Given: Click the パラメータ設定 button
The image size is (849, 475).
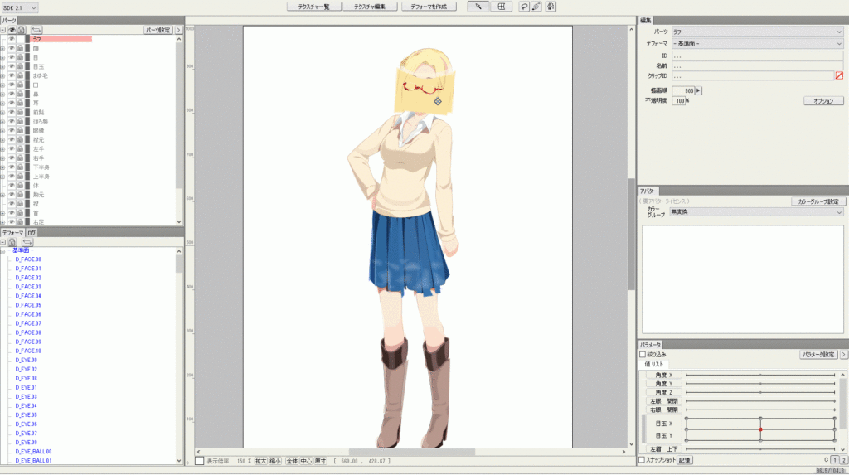Looking at the screenshot, I should pyautogui.click(x=817, y=354).
